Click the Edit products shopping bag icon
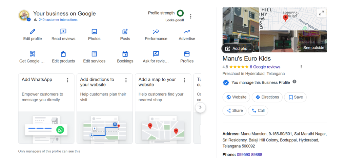 coord(63,54)
